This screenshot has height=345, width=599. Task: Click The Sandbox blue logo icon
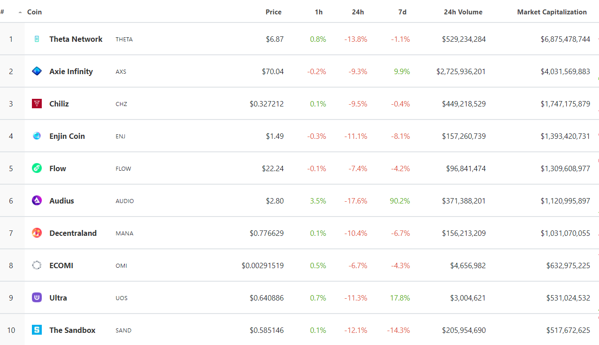tap(37, 330)
